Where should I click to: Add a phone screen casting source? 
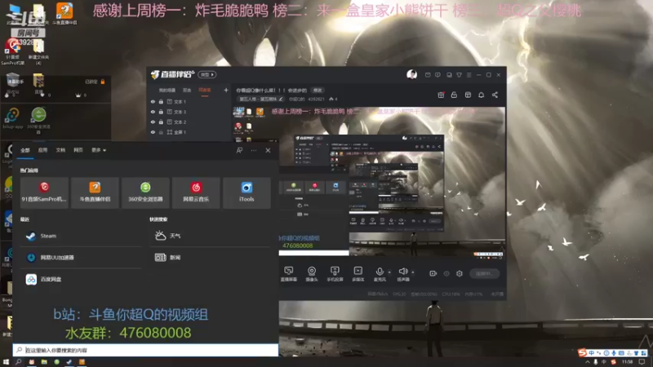[335, 274]
